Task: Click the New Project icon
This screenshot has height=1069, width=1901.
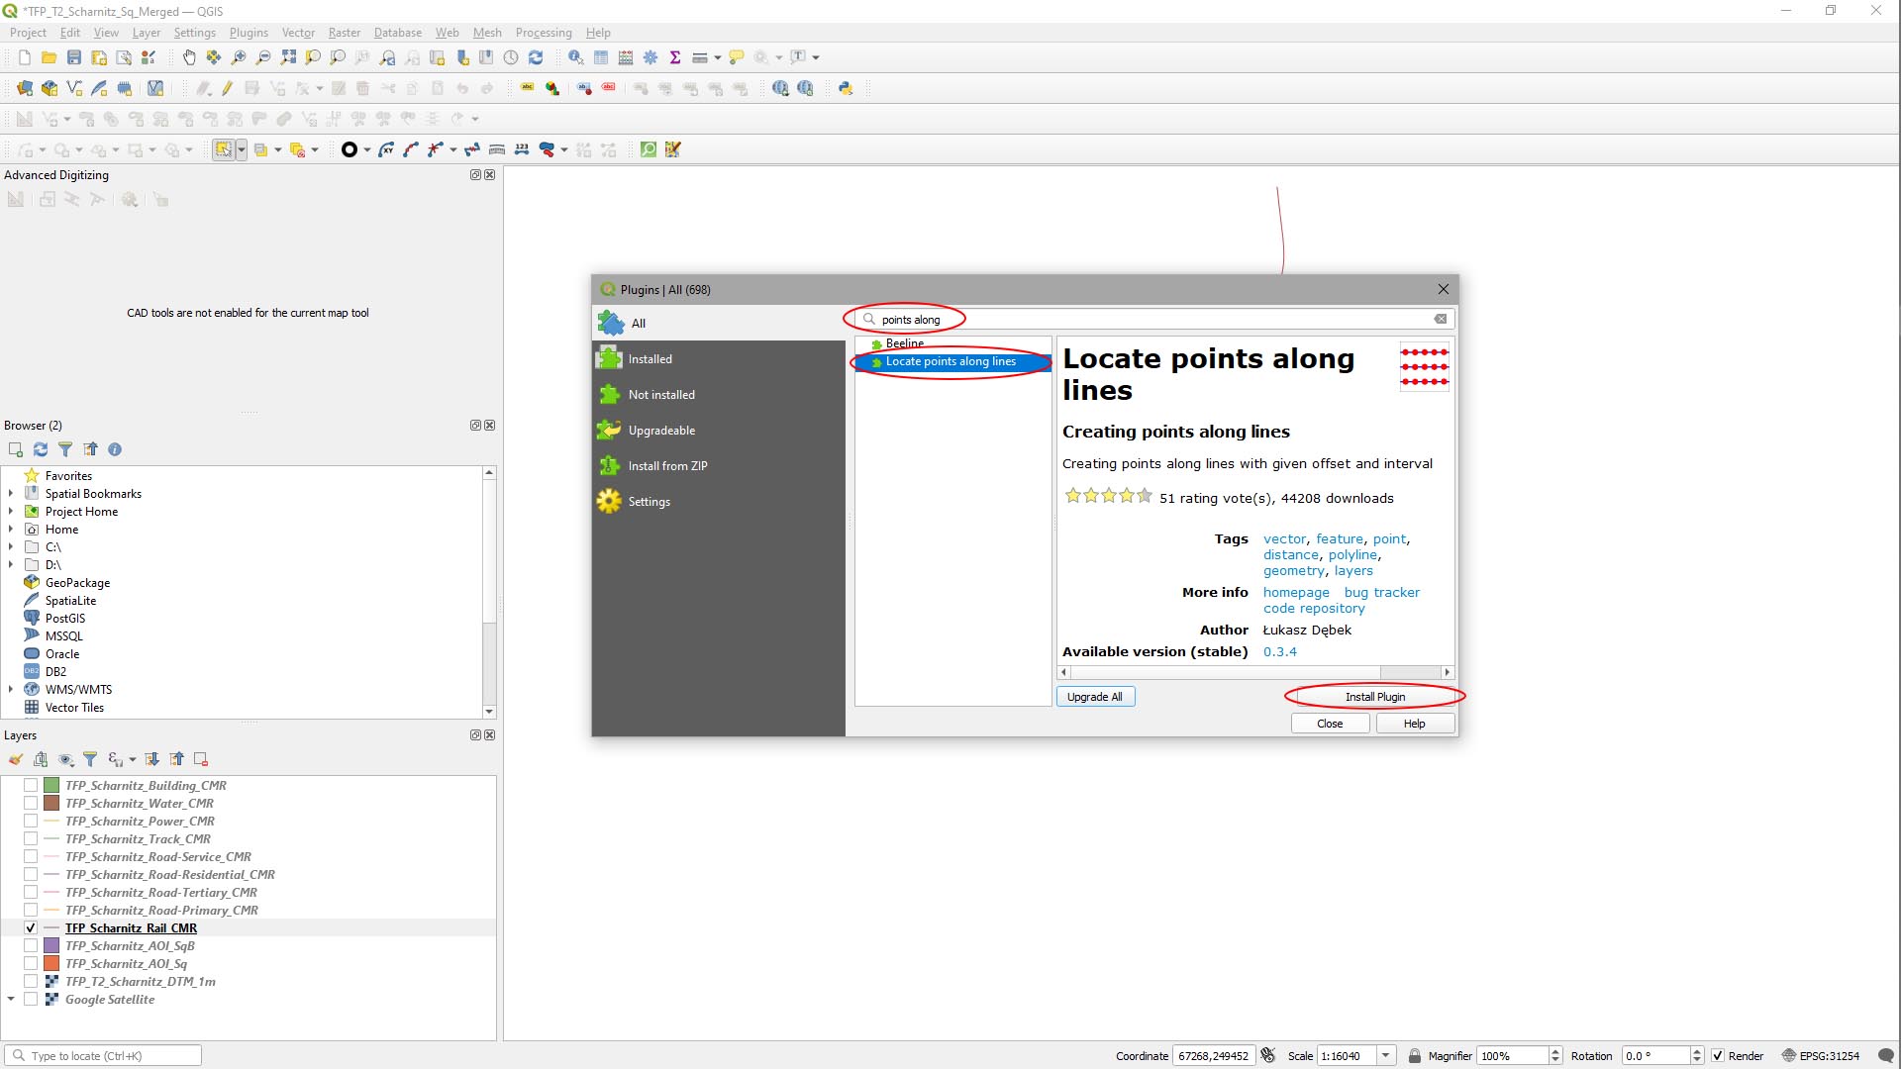Action: [x=25, y=57]
